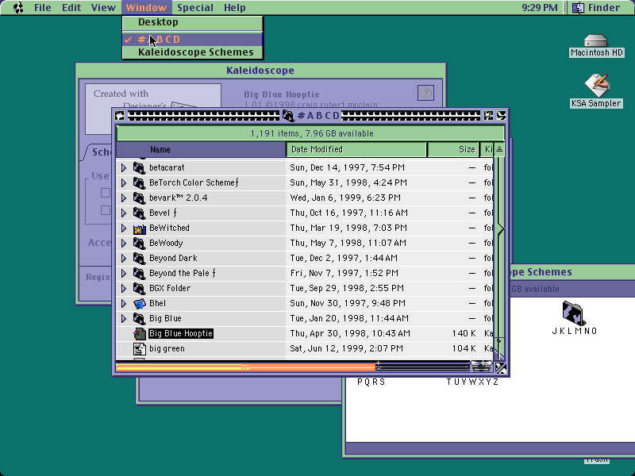Expand the BeWitched disclosure triangle
This screenshot has height=476, width=635.
coord(124,228)
